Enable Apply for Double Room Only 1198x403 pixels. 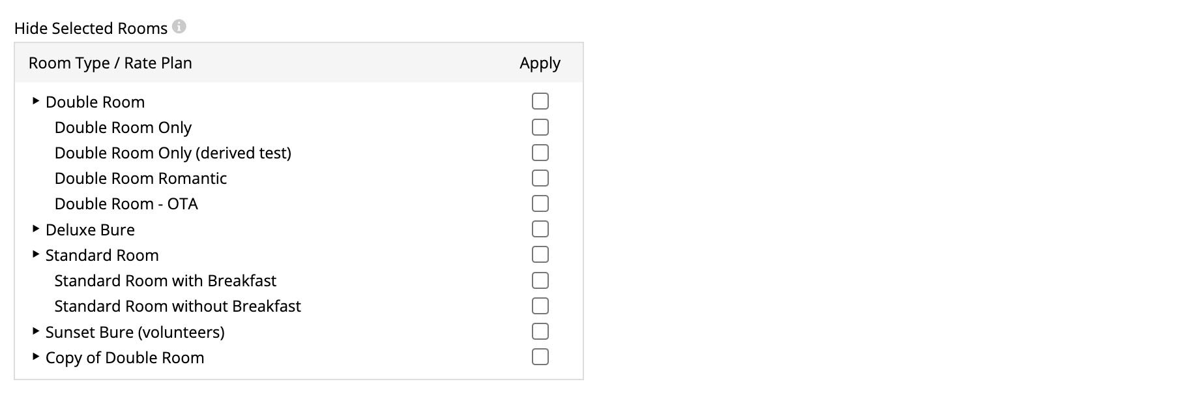coord(540,127)
